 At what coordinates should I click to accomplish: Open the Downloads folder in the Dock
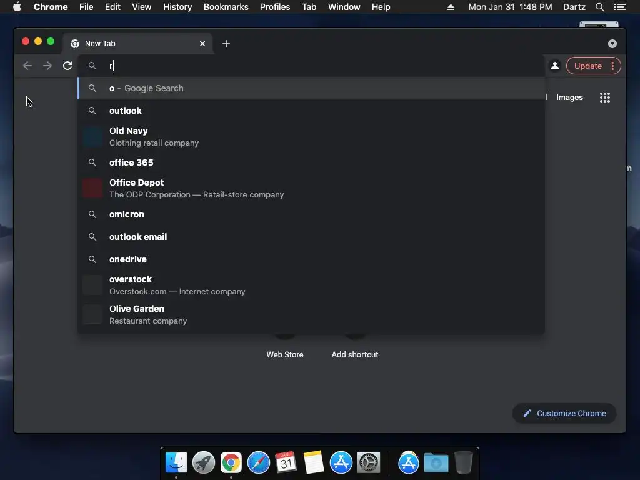click(436, 463)
